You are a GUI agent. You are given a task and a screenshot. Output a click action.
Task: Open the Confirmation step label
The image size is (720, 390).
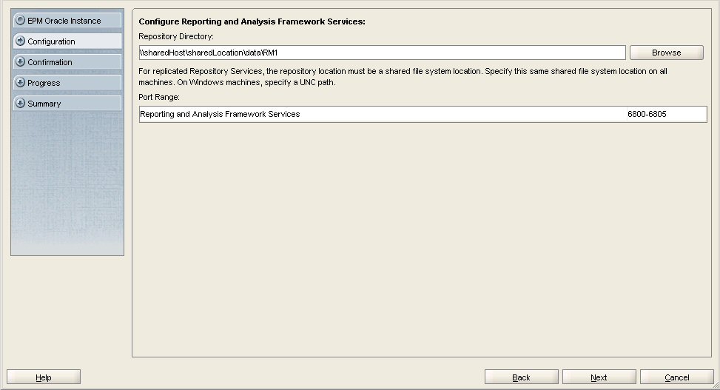[50, 62]
